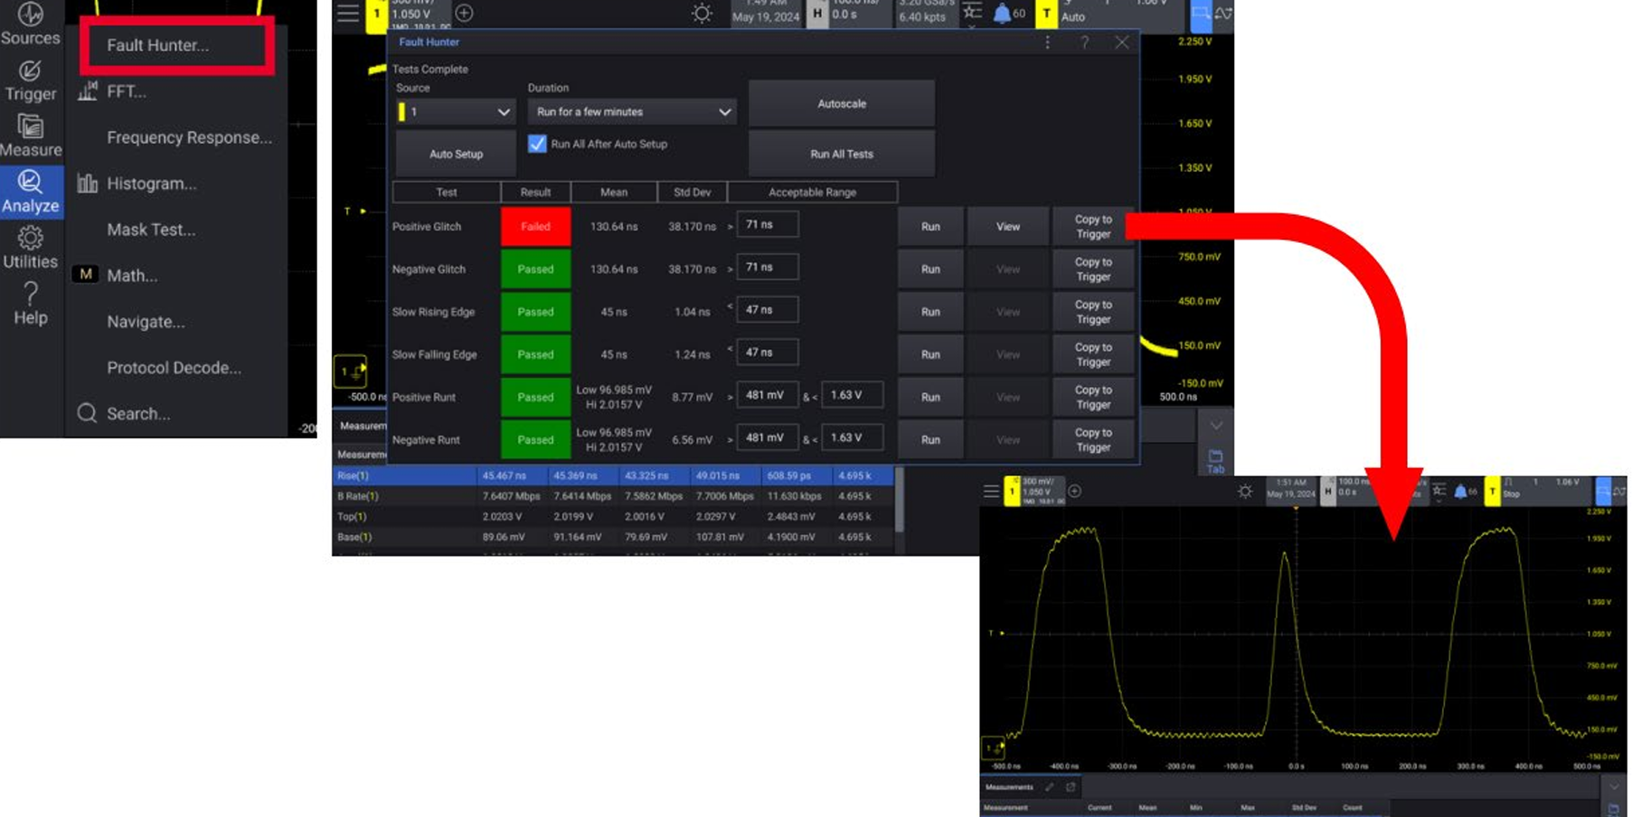Open the Trigger sidebar icon
The width and height of the screenshot is (1632, 817).
point(31,80)
